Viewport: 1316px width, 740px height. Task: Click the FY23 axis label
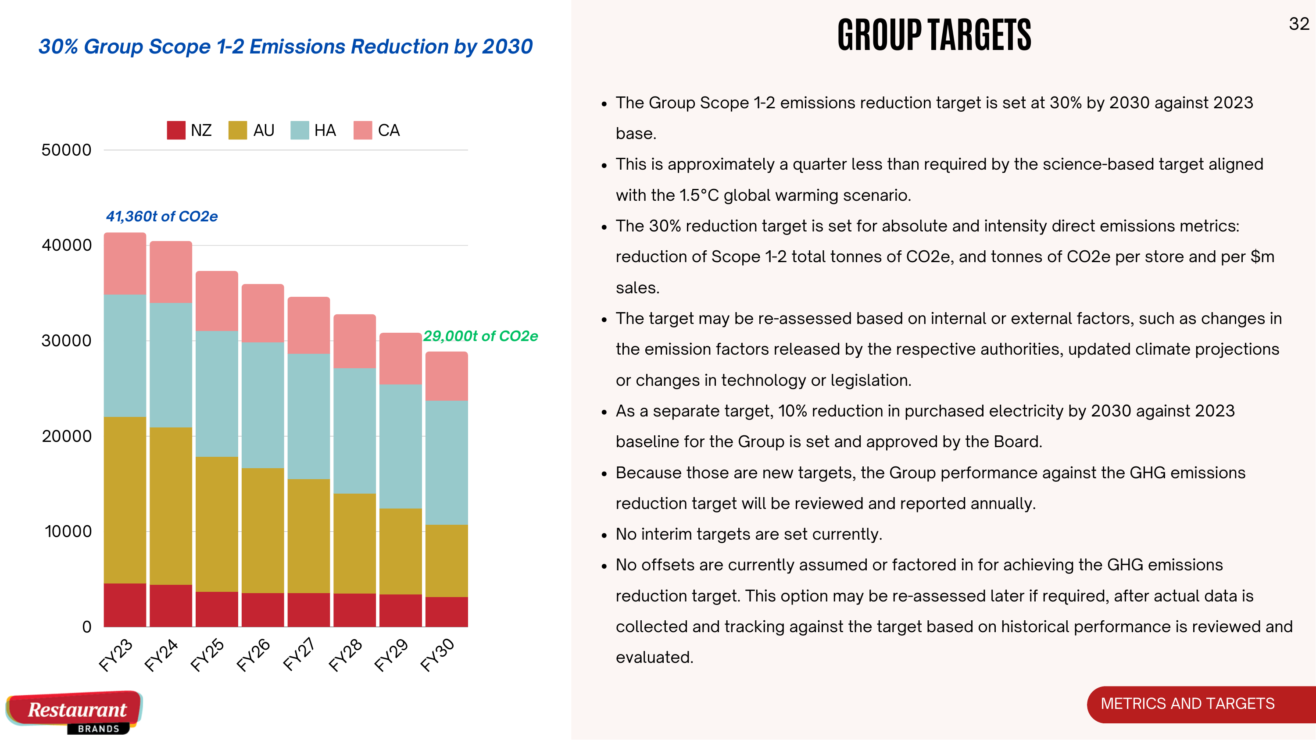tap(116, 655)
